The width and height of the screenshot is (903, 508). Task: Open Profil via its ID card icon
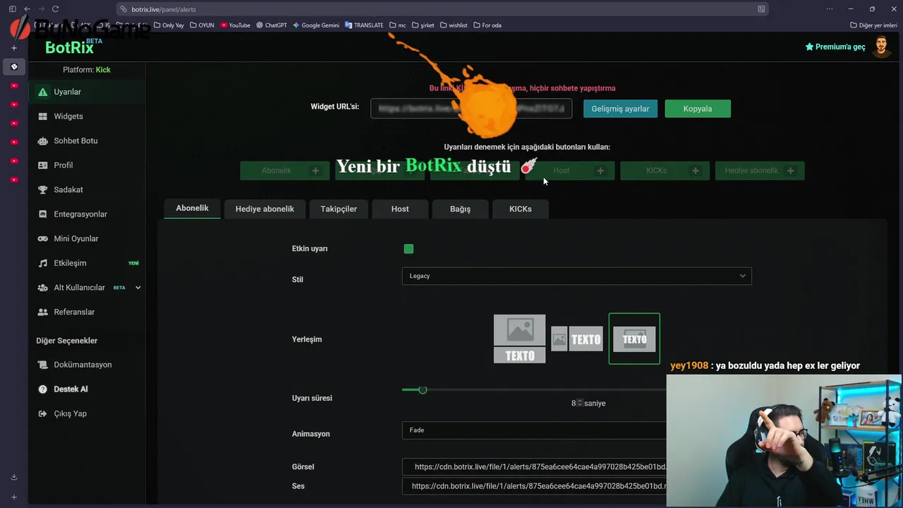tap(43, 165)
